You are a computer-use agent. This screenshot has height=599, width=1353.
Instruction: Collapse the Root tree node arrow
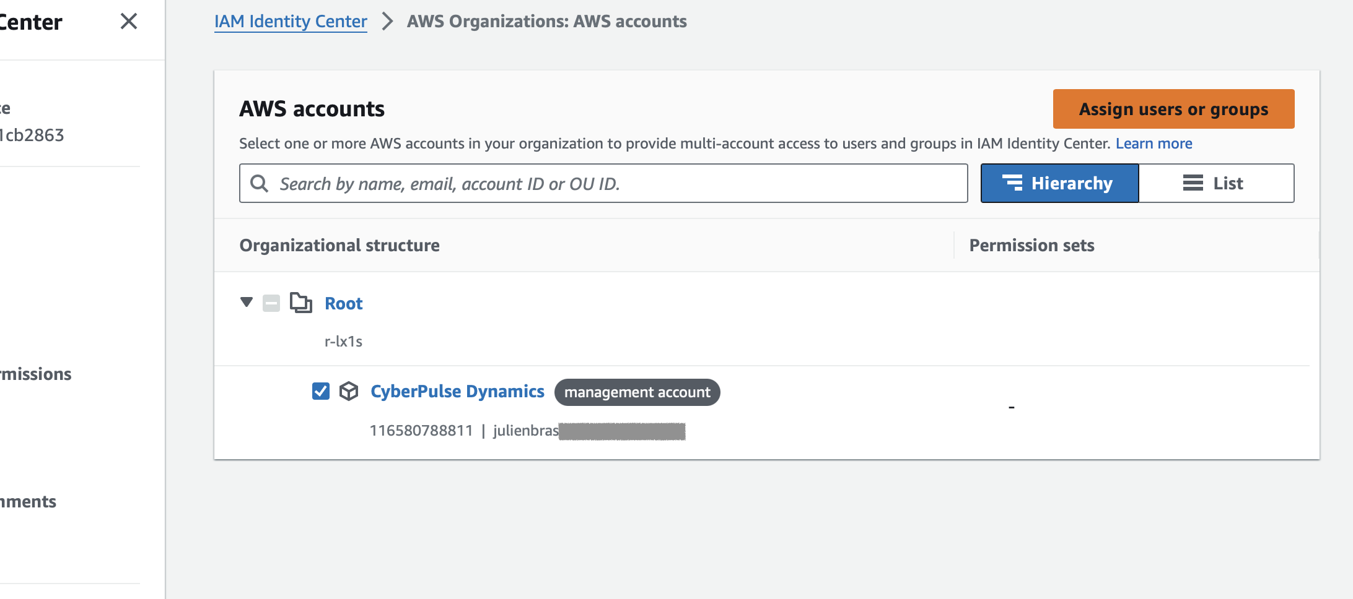click(x=247, y=302)
